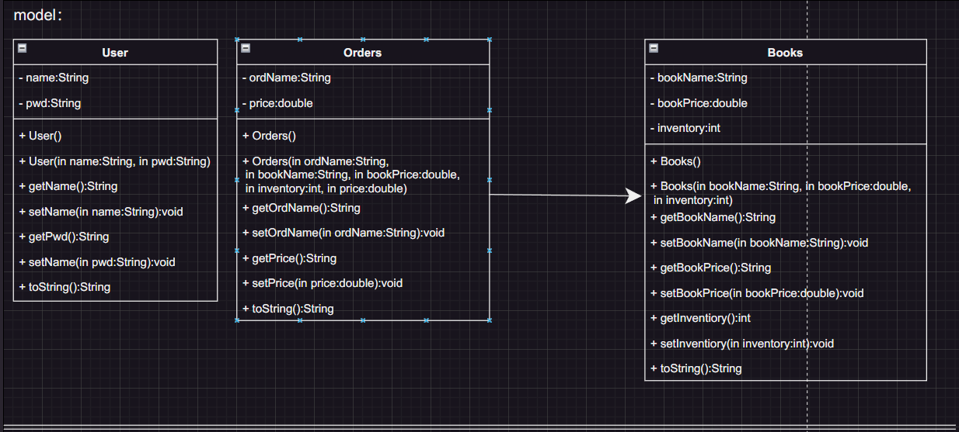This screenshot has height=432, width=959.
Task: Click the 'model:' label text
Action: click(38, 15)
